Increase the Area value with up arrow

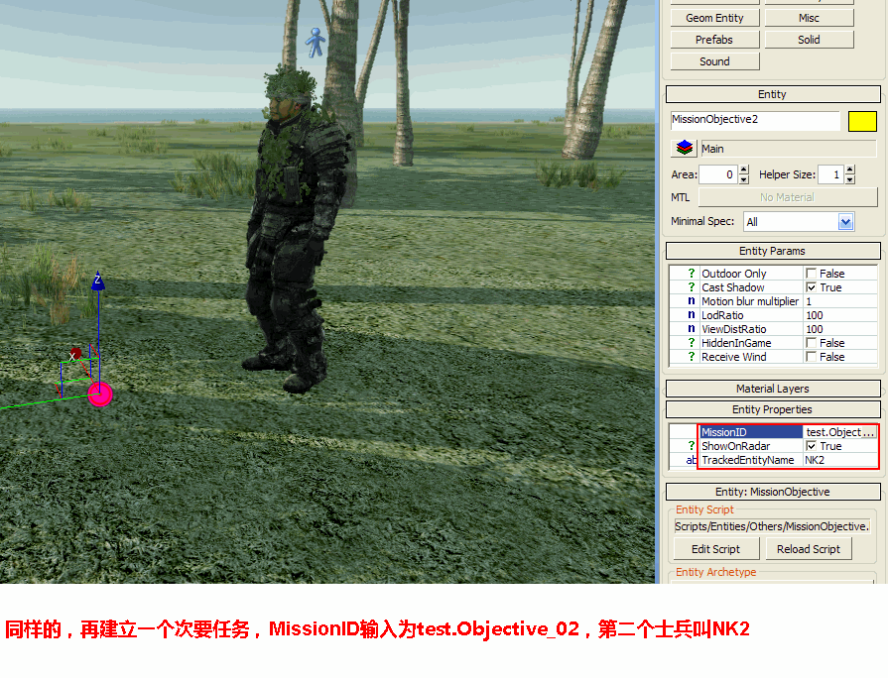coord(744,169)
